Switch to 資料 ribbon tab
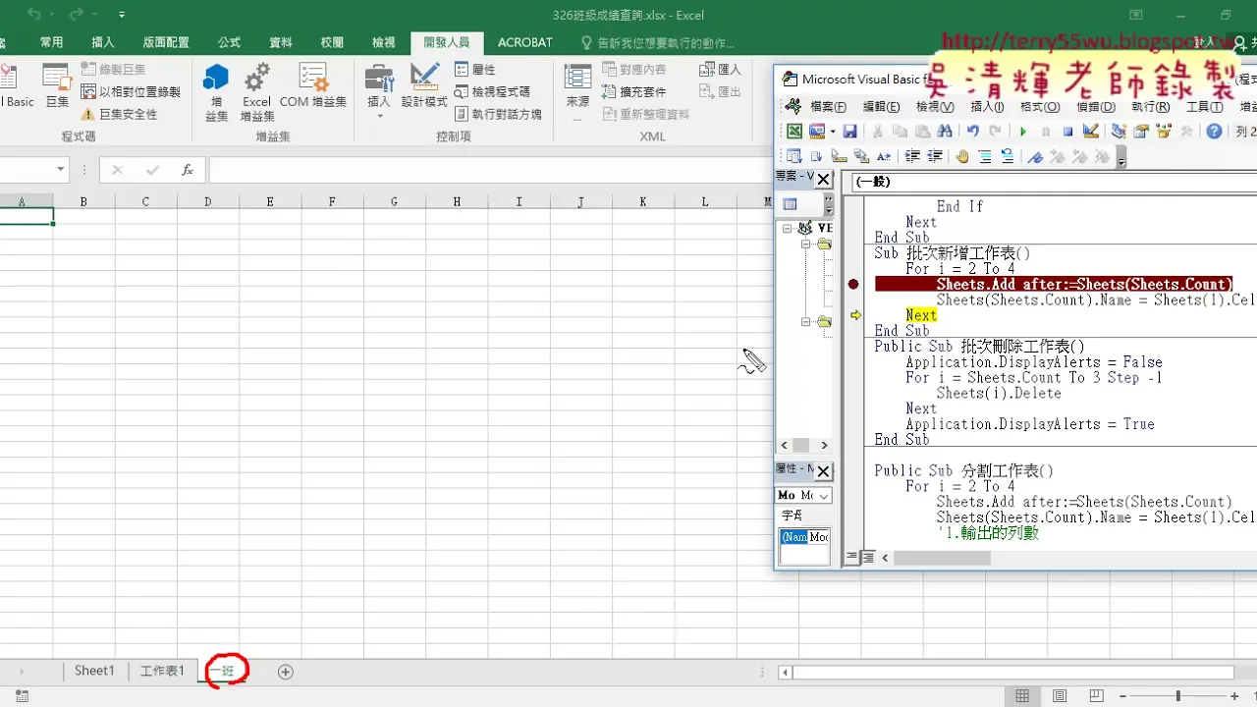1257x707 pixels. click(281, 42)
